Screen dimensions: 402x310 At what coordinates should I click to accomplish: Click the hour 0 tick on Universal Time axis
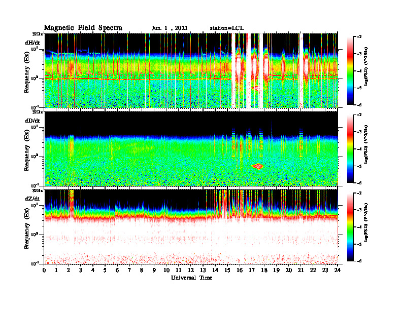(x=44, y=270)
